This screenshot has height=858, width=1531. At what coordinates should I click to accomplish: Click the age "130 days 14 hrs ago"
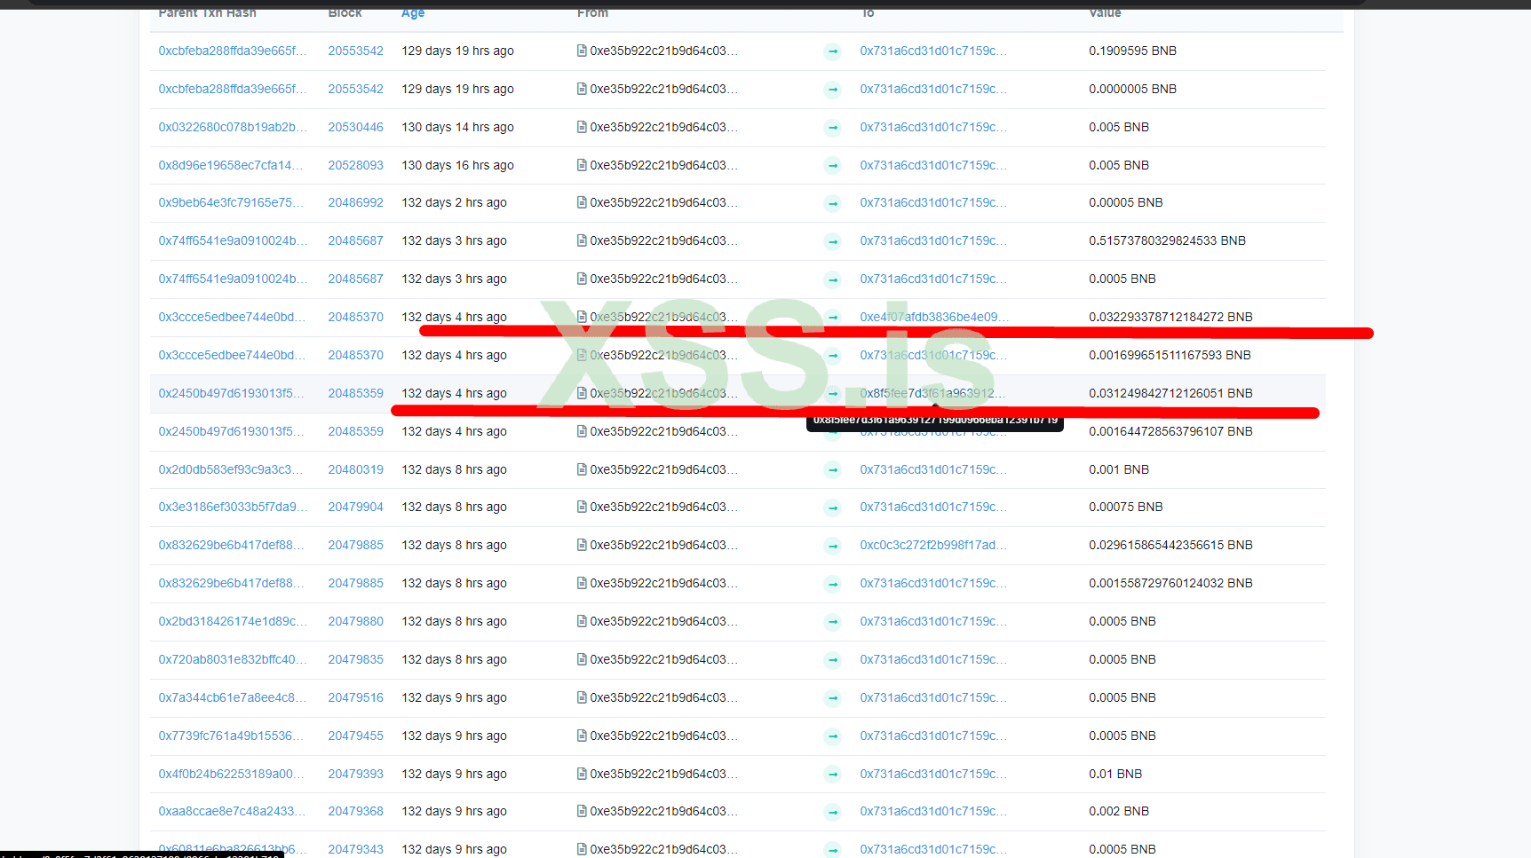[x=457, y=127]
